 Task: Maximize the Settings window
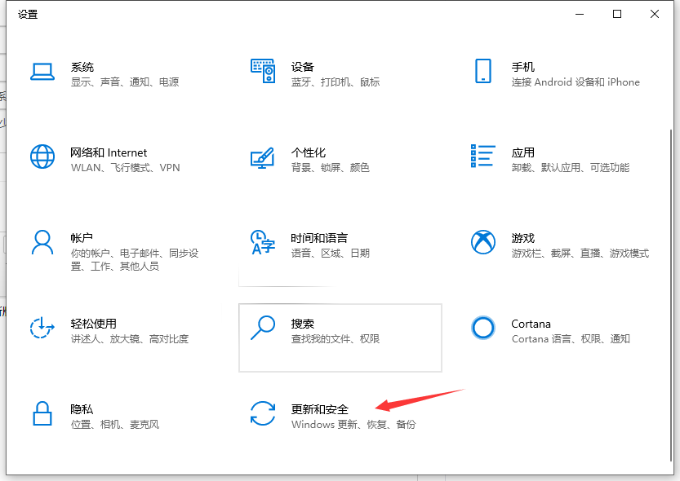617,14
